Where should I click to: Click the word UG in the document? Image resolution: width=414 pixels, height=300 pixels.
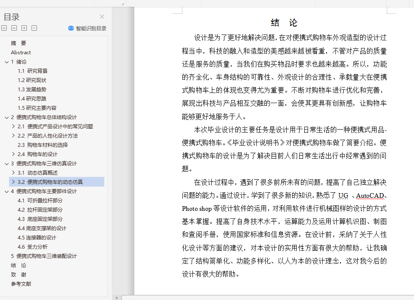click(343, 196)
